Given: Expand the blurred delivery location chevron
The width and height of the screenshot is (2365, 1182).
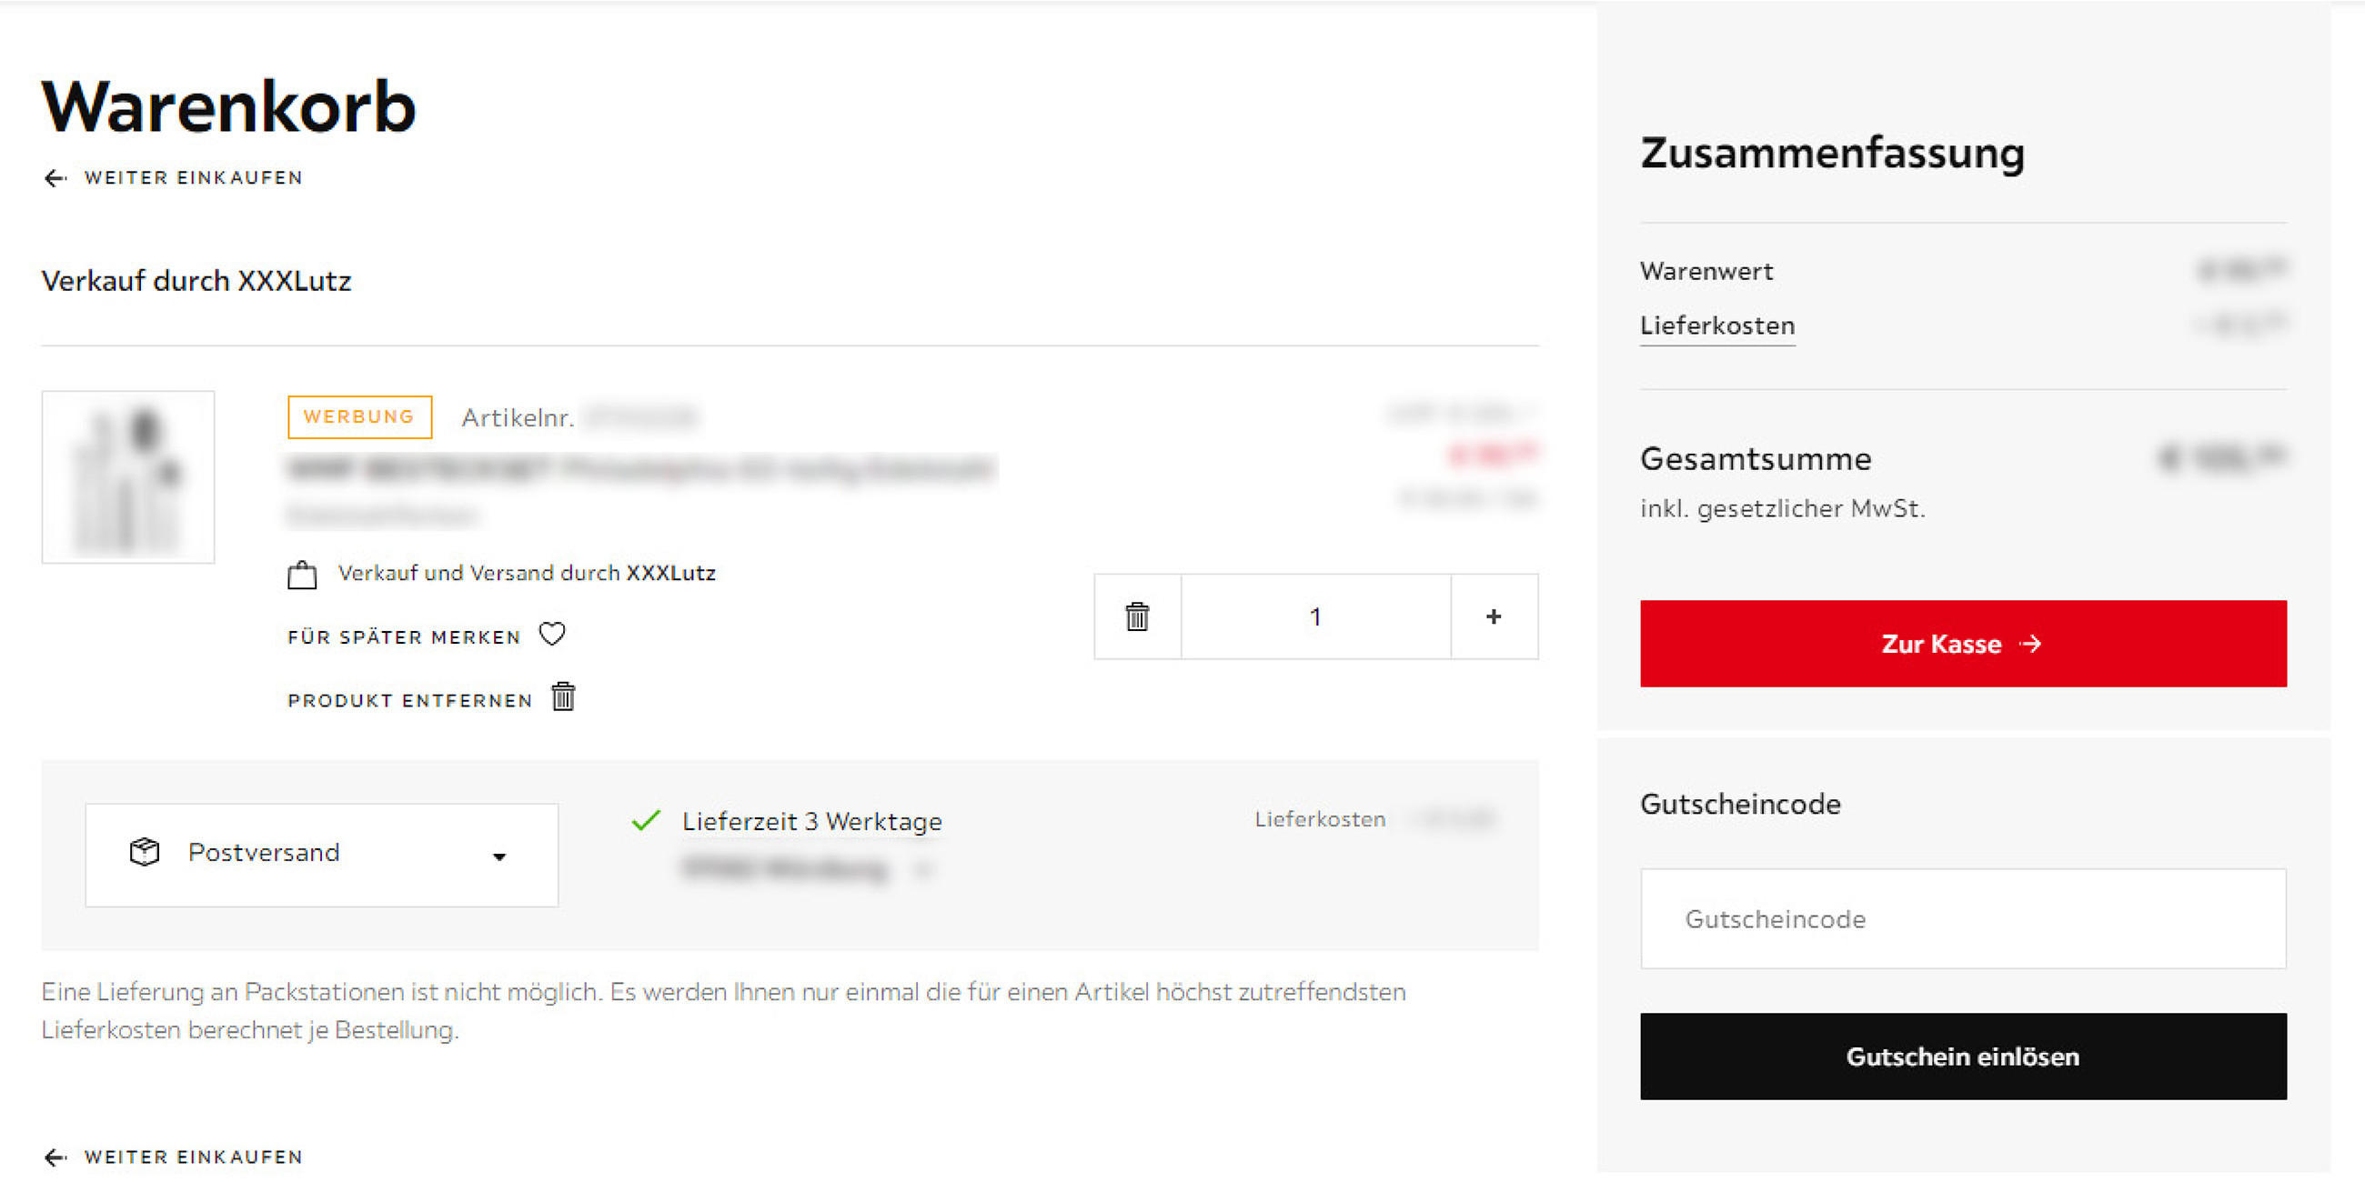Looking at the screenshot, I should click(x=922, y=868).
